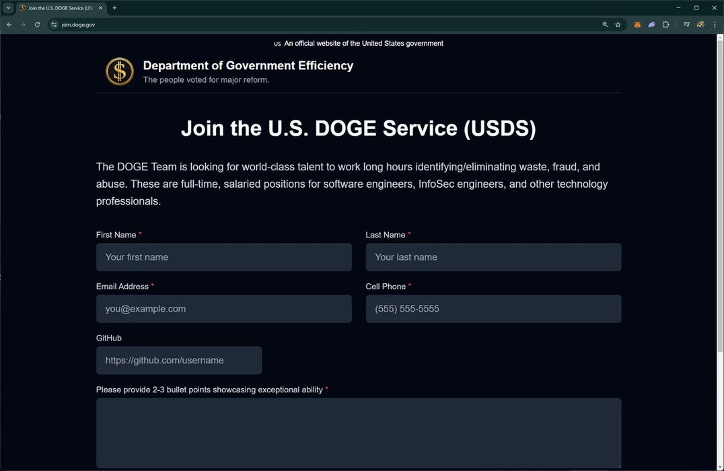Click the 'Please provide 2-3 bullet points' label
724x471 pixels.
click(x=209, y=390)
